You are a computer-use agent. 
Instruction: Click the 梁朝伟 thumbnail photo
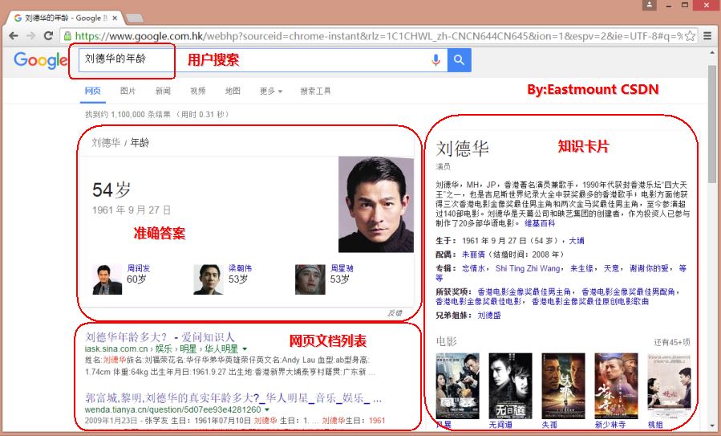pos(209,279)
